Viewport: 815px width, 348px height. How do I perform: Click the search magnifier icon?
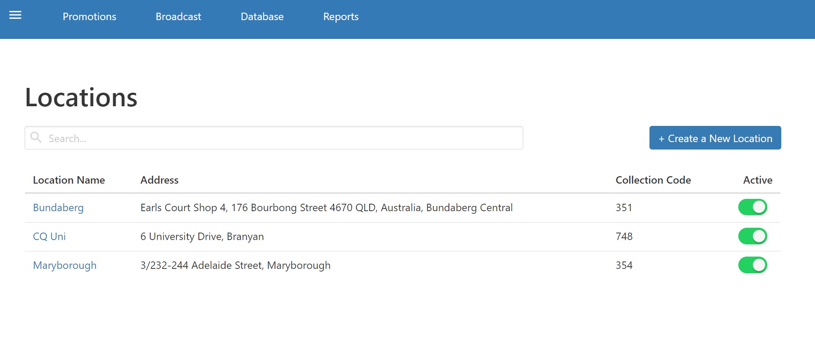coord(36,138)
